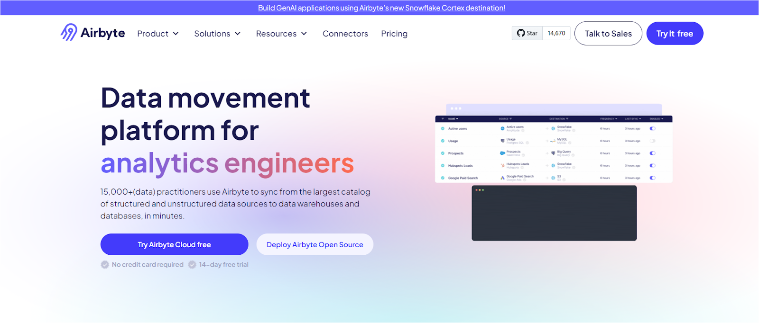Click the 'Active users' name cell

click(x=458, y=128)
